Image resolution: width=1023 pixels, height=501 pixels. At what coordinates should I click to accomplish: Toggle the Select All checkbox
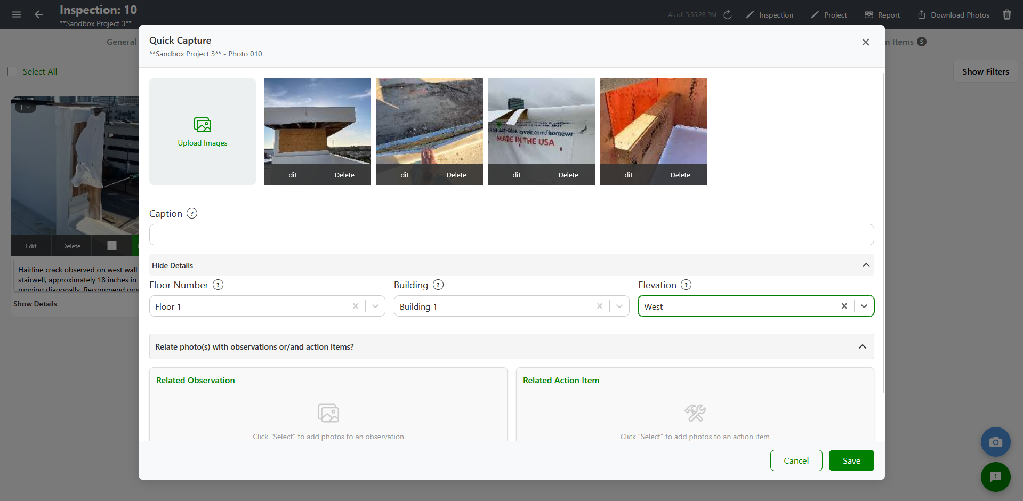tap(13, 71)
